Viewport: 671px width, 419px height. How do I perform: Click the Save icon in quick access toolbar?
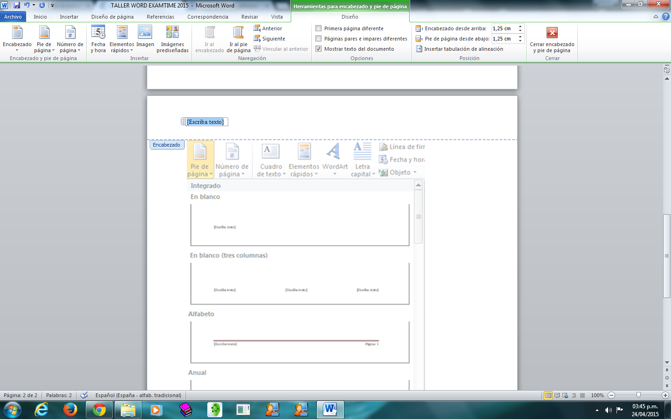point(17,5)
